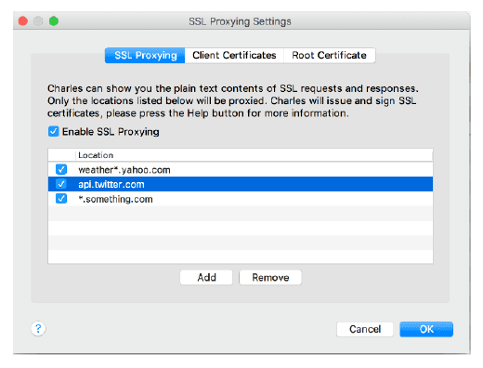Uncheck the *.something.com location checkbox

pos(61,199)
